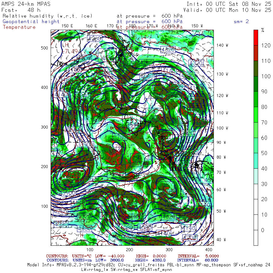Select the 'Init: 00 UTC Sat 08 Nov 25' line

229,4
